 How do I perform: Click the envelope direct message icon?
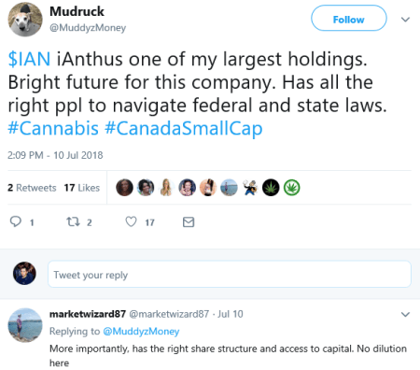189,222
